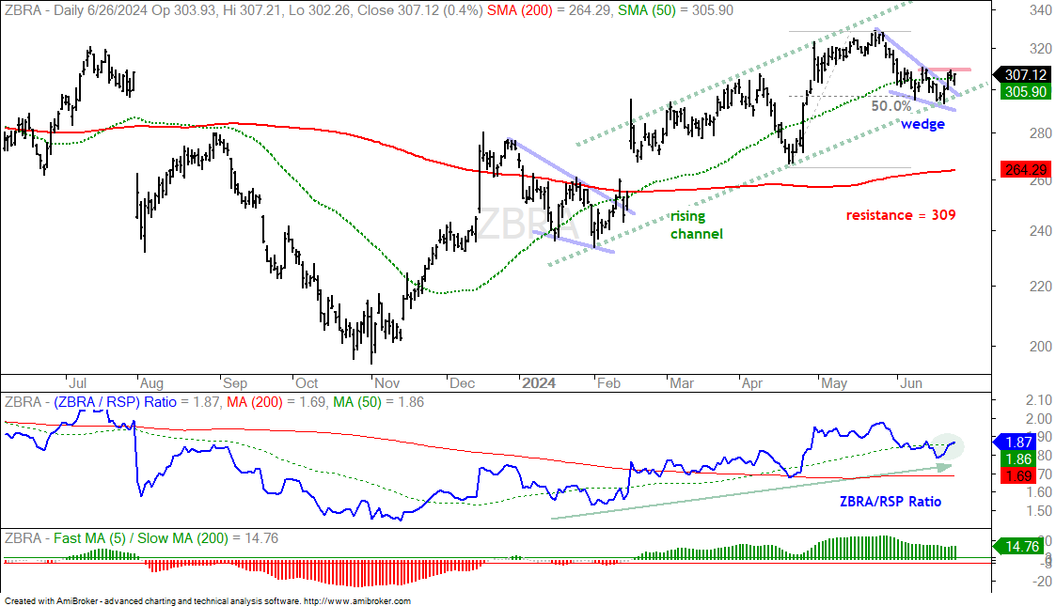The height and width of the screenshot is (606, 1056).
Task: Click the 307.12 closing price label
Action: point(1024,74)
